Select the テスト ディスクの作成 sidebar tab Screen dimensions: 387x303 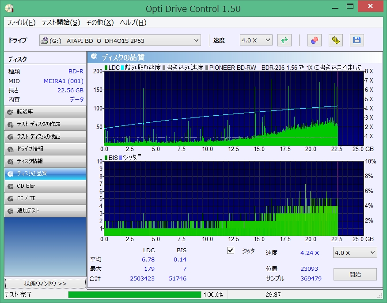point(45,125)
